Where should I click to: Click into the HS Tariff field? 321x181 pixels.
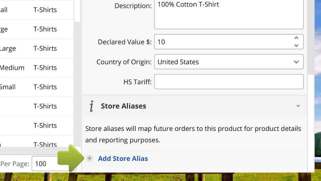[x=229, y=82]
